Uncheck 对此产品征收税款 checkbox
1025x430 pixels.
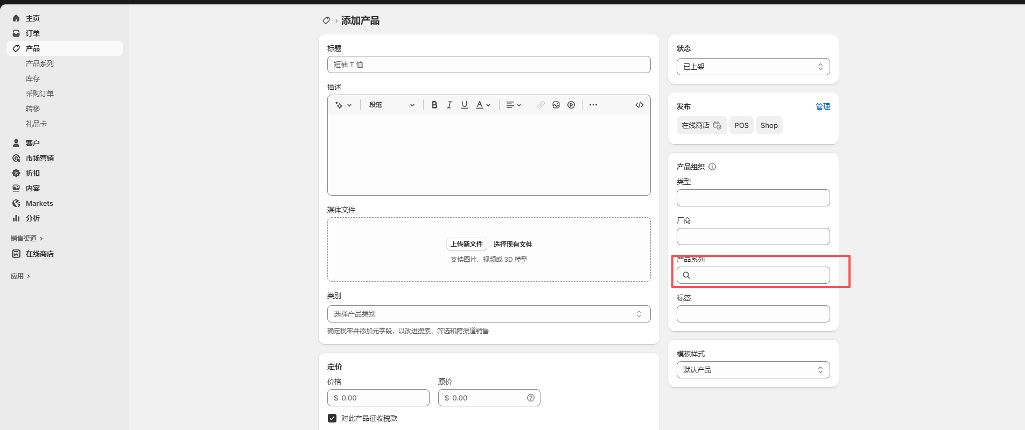pos(332,418)
